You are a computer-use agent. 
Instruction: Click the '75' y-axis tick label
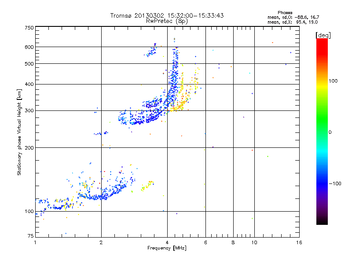[x=31, y=236]
